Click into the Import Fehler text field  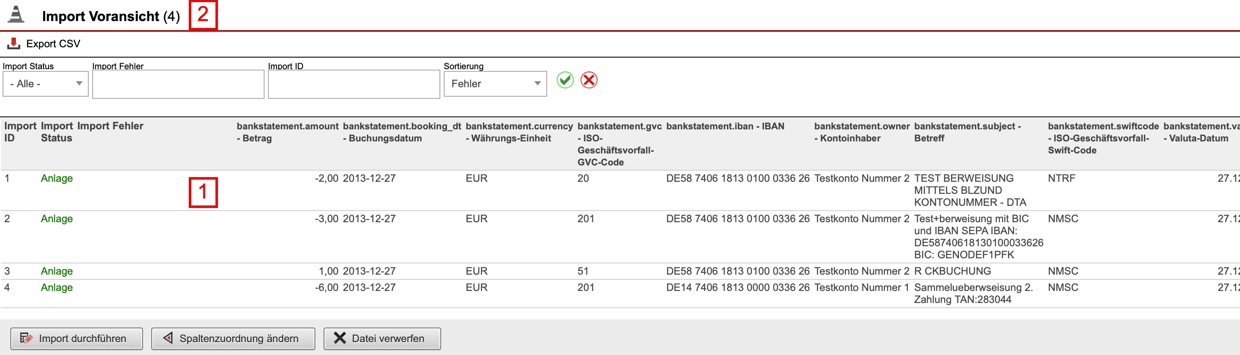point(178,85)
